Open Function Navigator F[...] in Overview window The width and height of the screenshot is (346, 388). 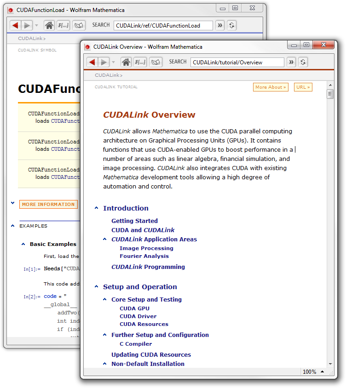click(x=140, y=62)
